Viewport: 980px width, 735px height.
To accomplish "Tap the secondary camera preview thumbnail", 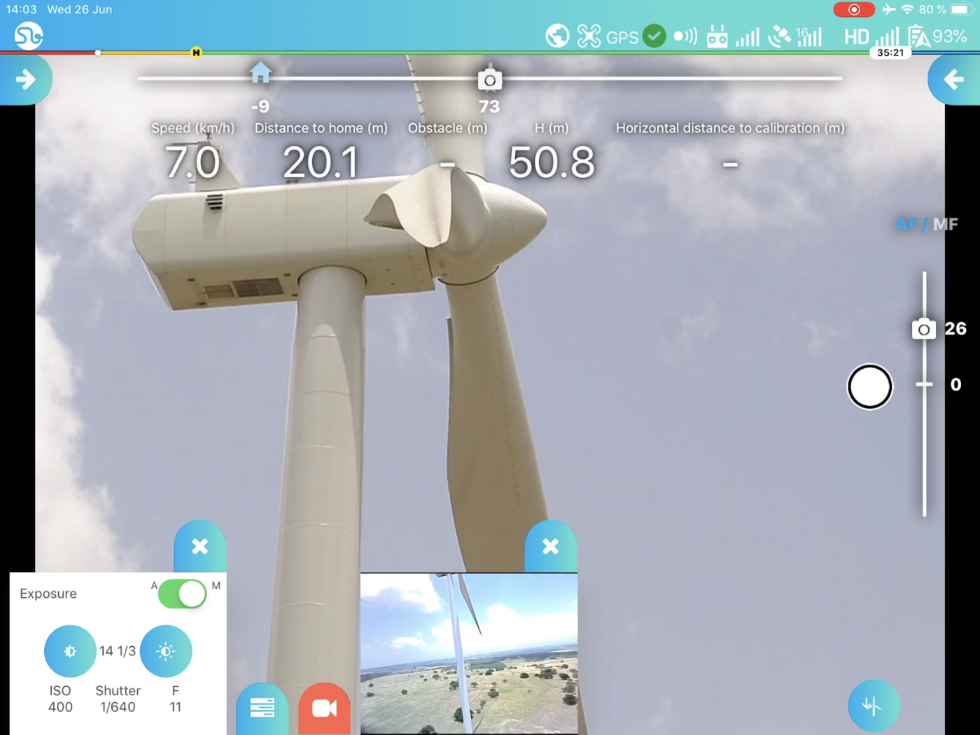I will [x=469, y=653].
